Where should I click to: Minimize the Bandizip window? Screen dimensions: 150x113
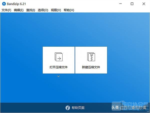[120, 4]
